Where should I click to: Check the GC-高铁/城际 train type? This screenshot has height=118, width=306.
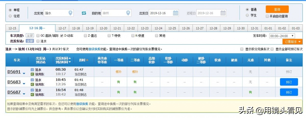point(38,36)
